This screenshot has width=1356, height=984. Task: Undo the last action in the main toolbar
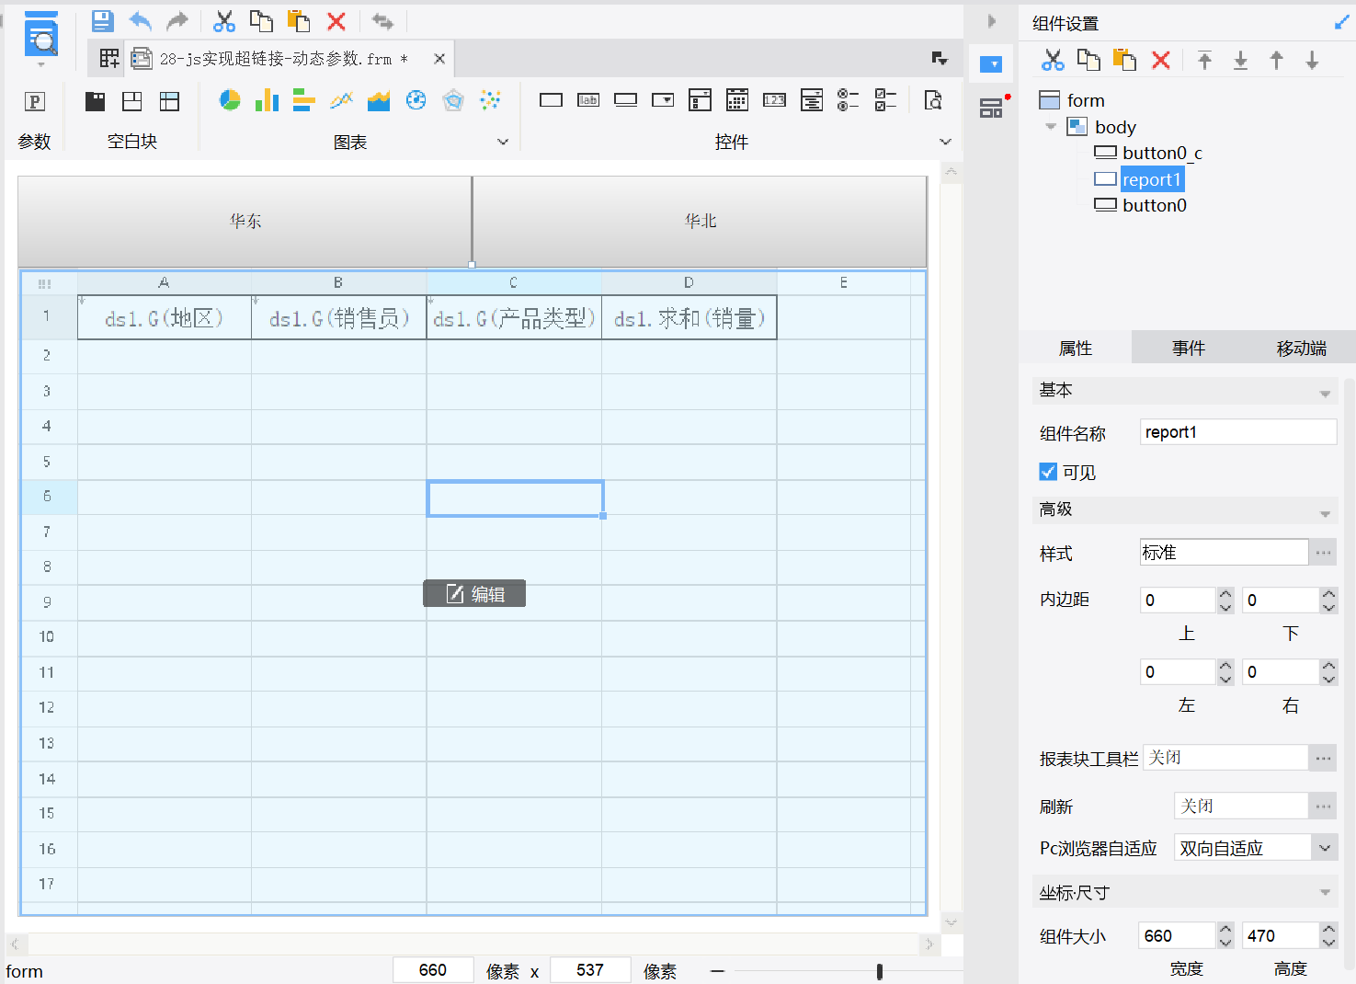[140, 21]
